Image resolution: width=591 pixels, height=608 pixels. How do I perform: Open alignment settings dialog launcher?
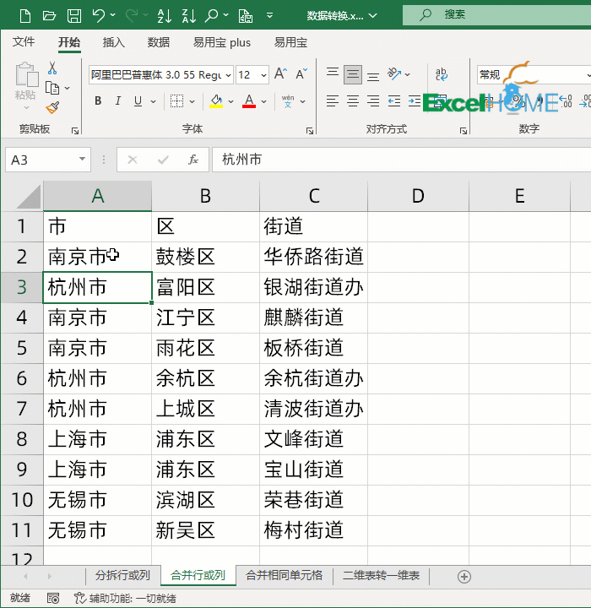point(463,131)
